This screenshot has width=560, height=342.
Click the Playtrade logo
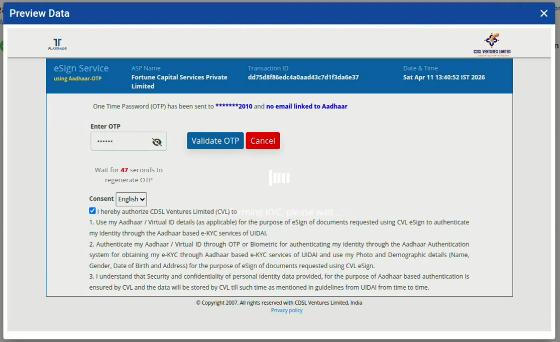tap(57, 44)
